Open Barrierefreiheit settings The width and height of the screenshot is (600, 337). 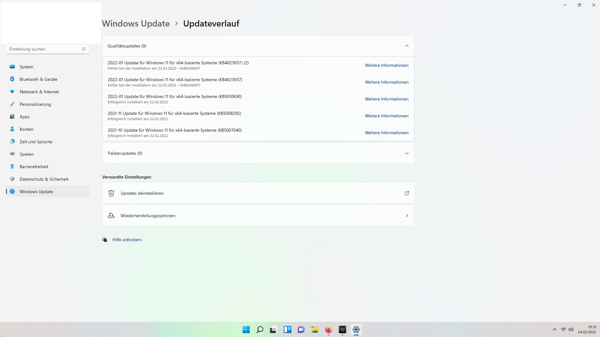click(33, 166)
